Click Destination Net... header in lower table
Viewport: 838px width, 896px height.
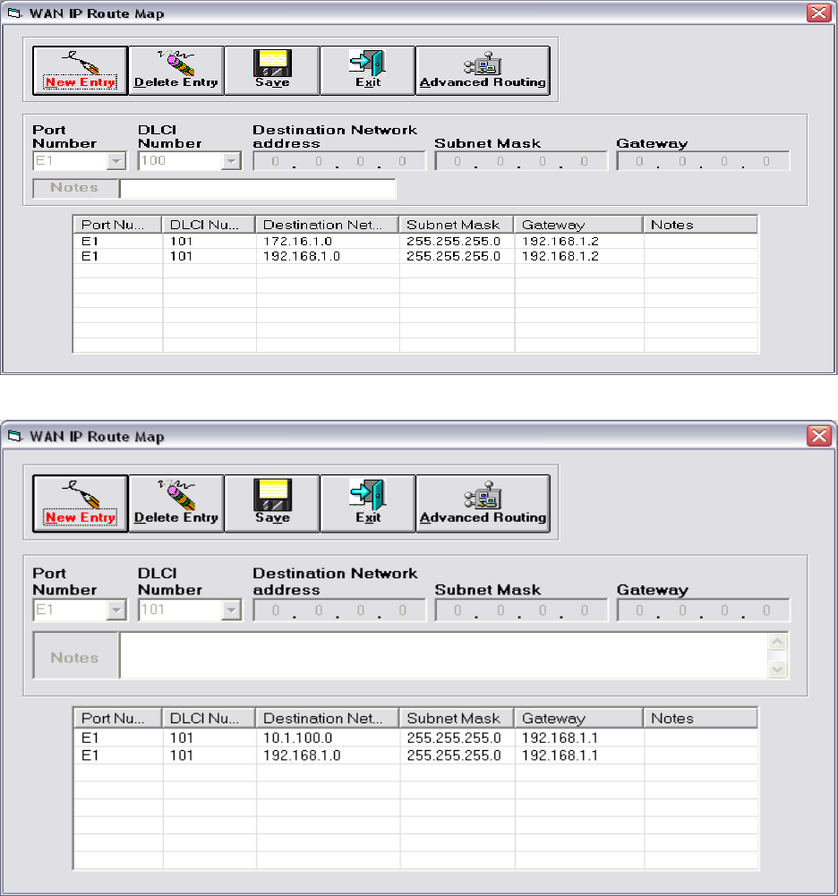(x=328, y=718)
